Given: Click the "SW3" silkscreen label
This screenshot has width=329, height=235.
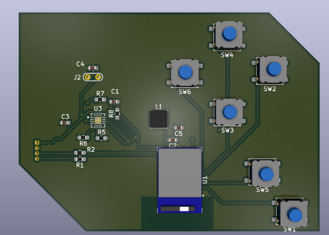Looking at the screenshot, I should point(227,130).
